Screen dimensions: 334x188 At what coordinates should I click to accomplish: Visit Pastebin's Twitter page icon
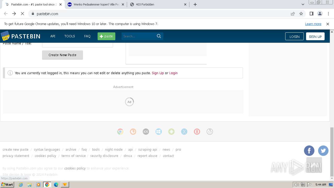point(323,151)
